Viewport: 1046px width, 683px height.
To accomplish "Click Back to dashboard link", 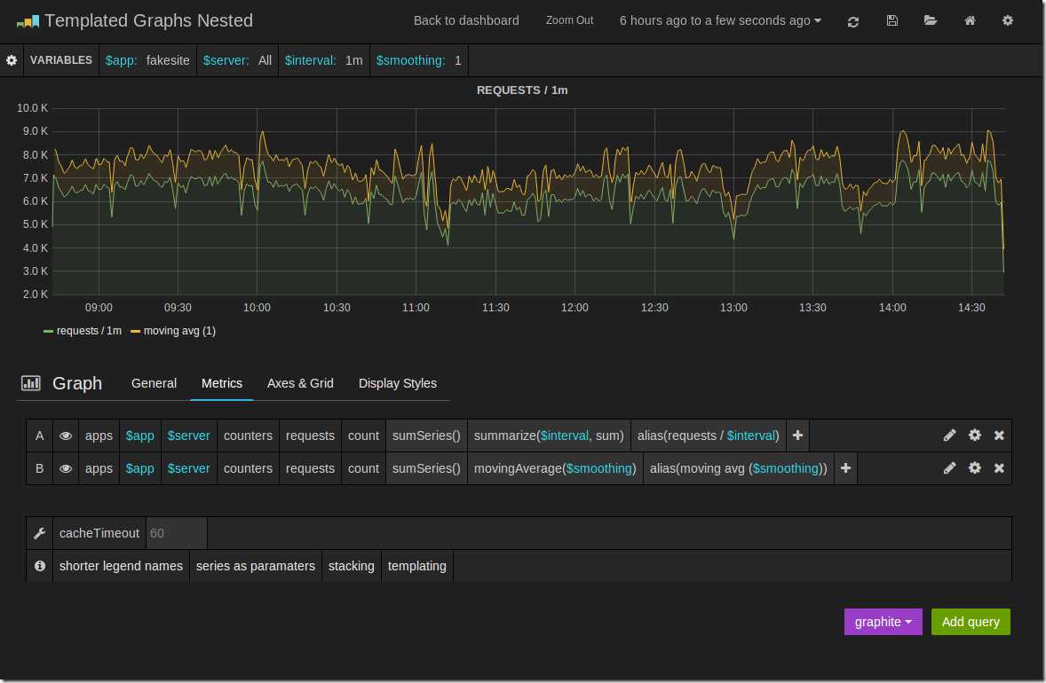I will [x=465, y=20].
